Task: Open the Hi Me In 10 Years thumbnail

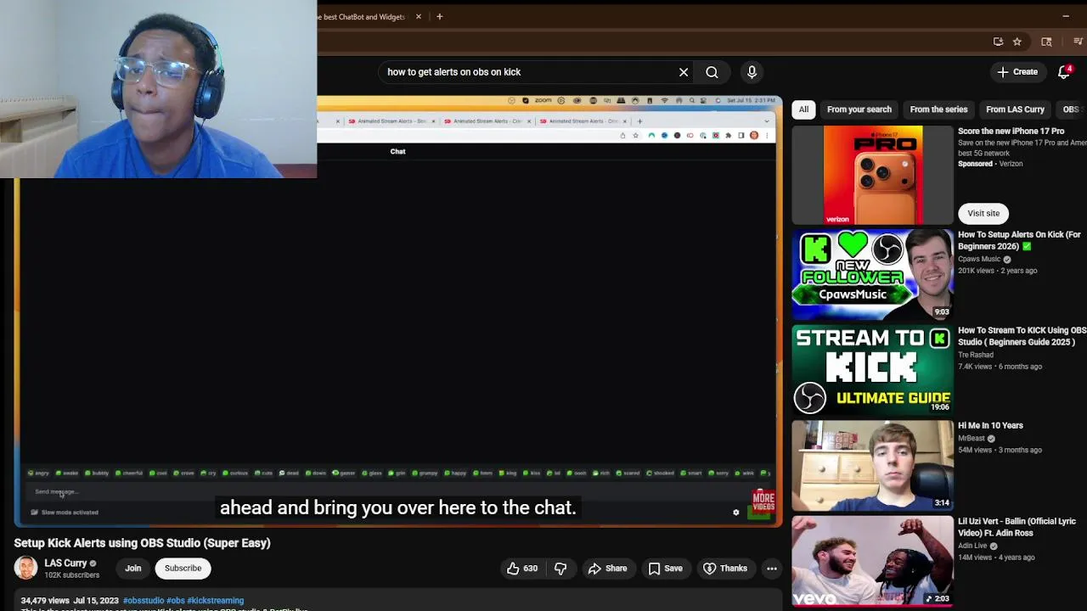Action: 873,466
